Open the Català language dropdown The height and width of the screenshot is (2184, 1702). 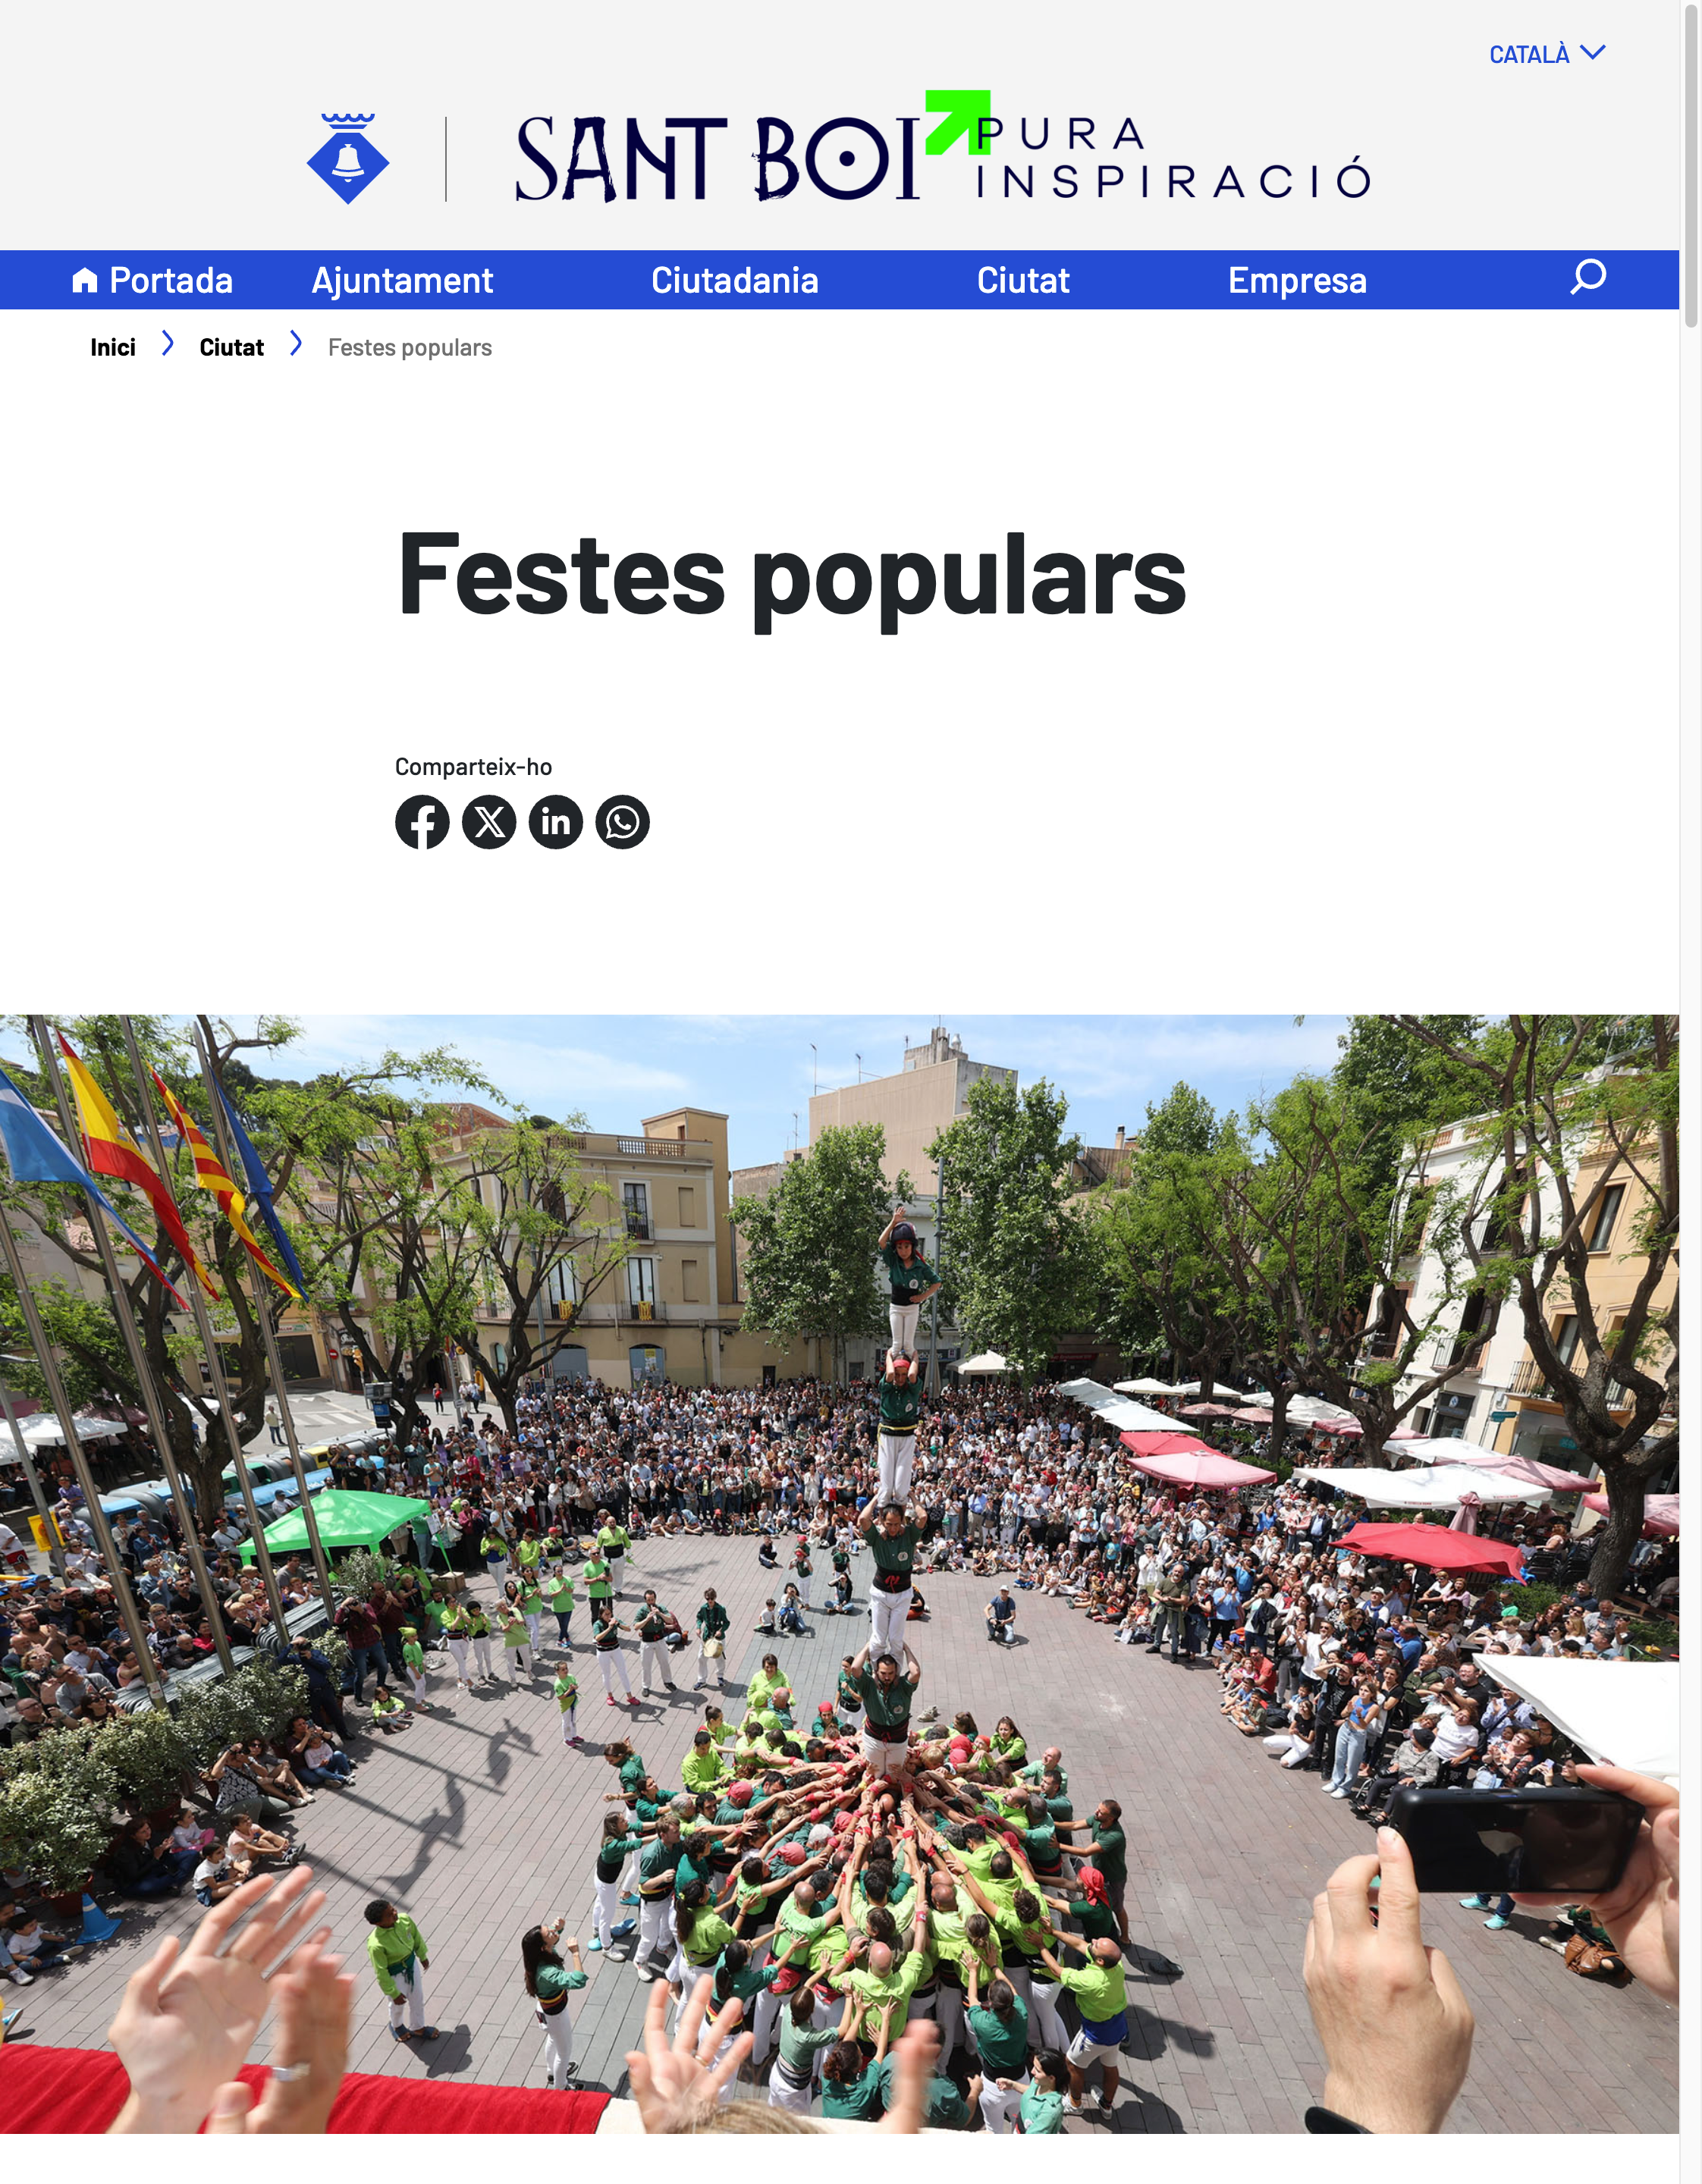(x=1547, y=54)
